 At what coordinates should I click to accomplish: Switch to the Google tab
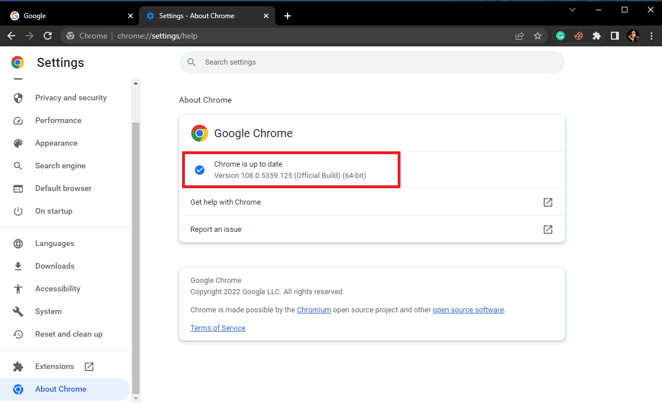[x=70, y=16]
